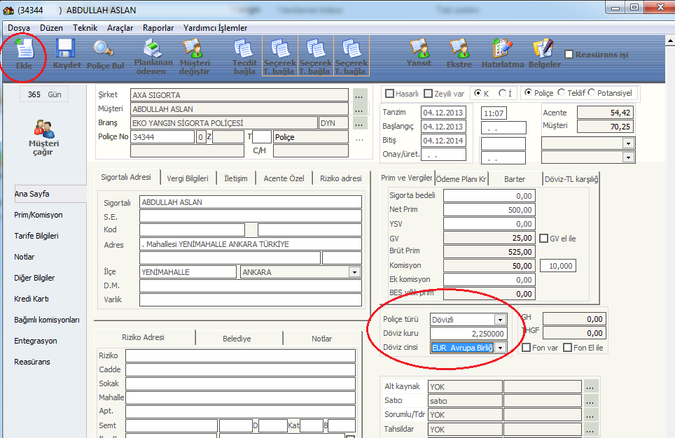Enable the Reasürans işi checkbox

pyautogui.click(x=569, y=55)
